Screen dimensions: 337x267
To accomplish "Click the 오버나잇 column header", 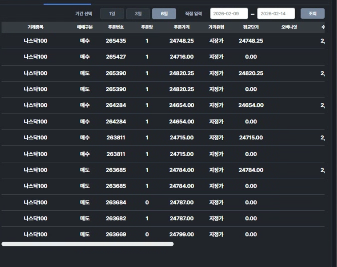I will pos(289,27).
